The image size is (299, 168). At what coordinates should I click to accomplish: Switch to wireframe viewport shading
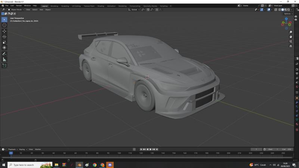[280, 10]
